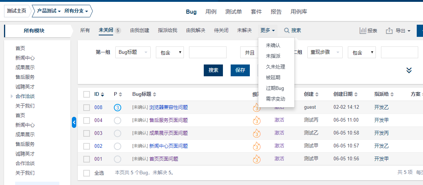Open the Bug标题 field dropdown
The image size is (423, 185).
[x=133, y=52]
